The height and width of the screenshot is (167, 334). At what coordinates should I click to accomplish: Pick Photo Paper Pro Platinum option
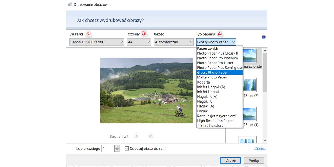click(217, 58)
